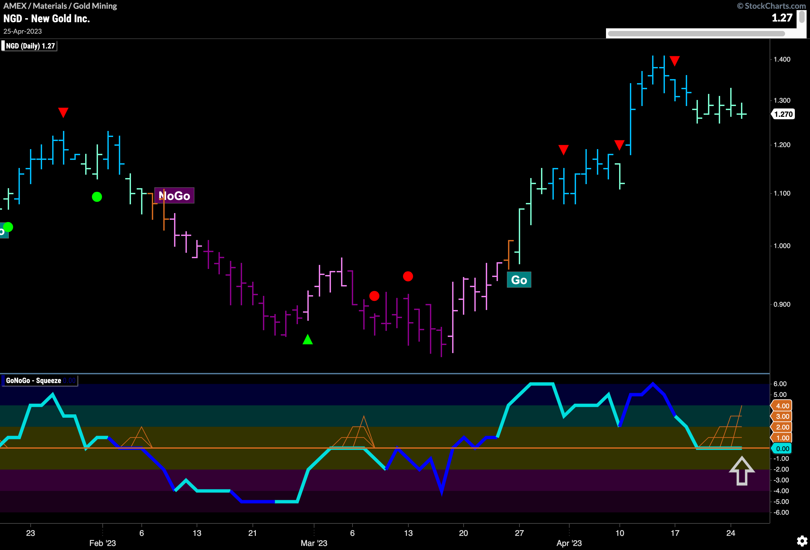
Task: Click the 0.900 price axis label
Action: tap(782, 304)
